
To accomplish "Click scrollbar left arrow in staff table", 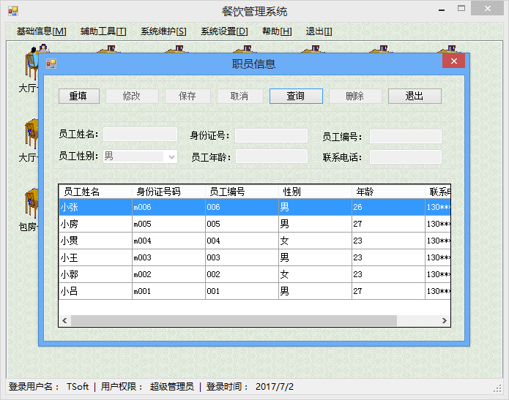I will coord(64,320).
